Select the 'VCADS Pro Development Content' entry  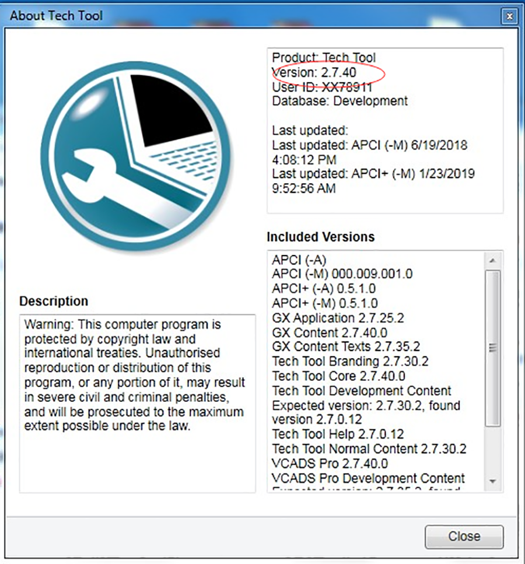368,478
